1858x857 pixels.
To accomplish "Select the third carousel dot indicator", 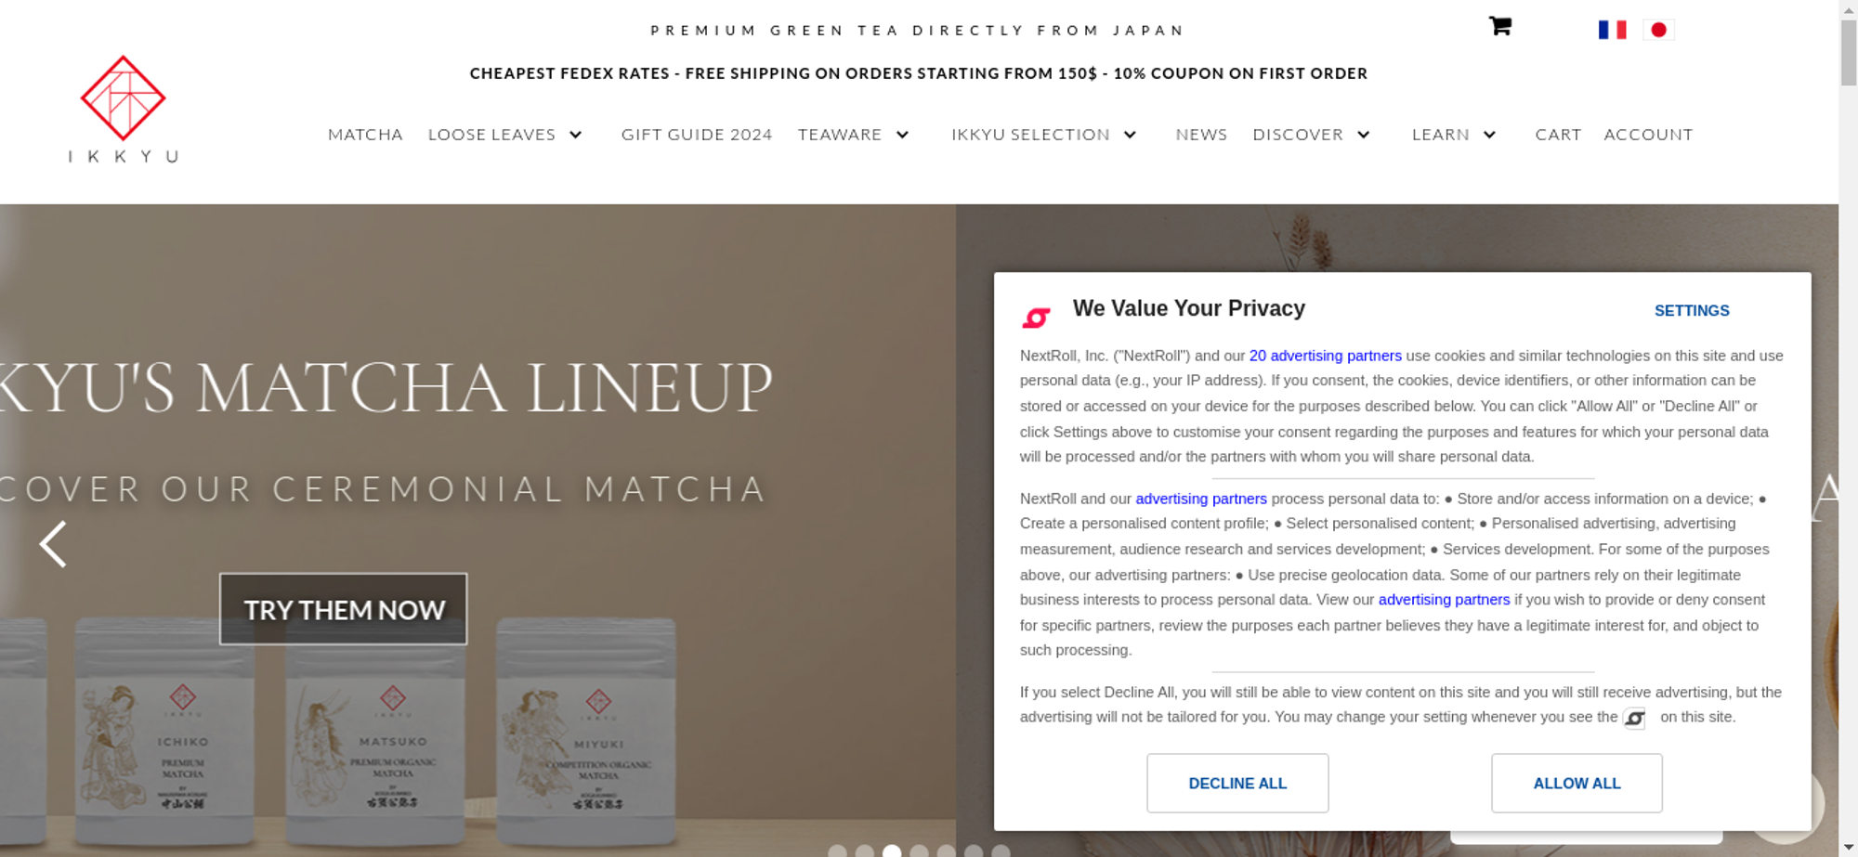I will (x=892, y=851).
